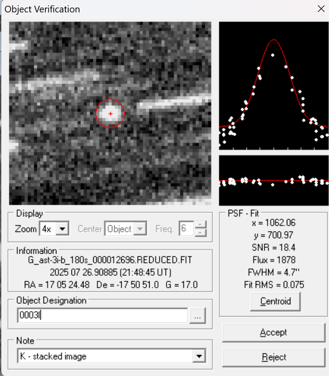
Task: Click the REDUCED.FIT filename in Information
Action: pos(109,260)
